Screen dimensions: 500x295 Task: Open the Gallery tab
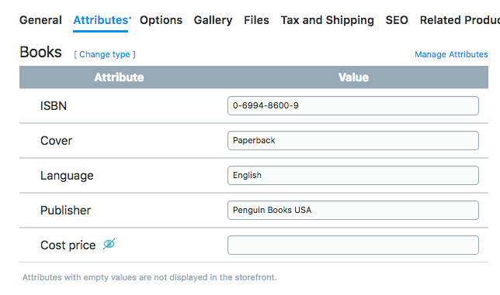pos(213,20)
